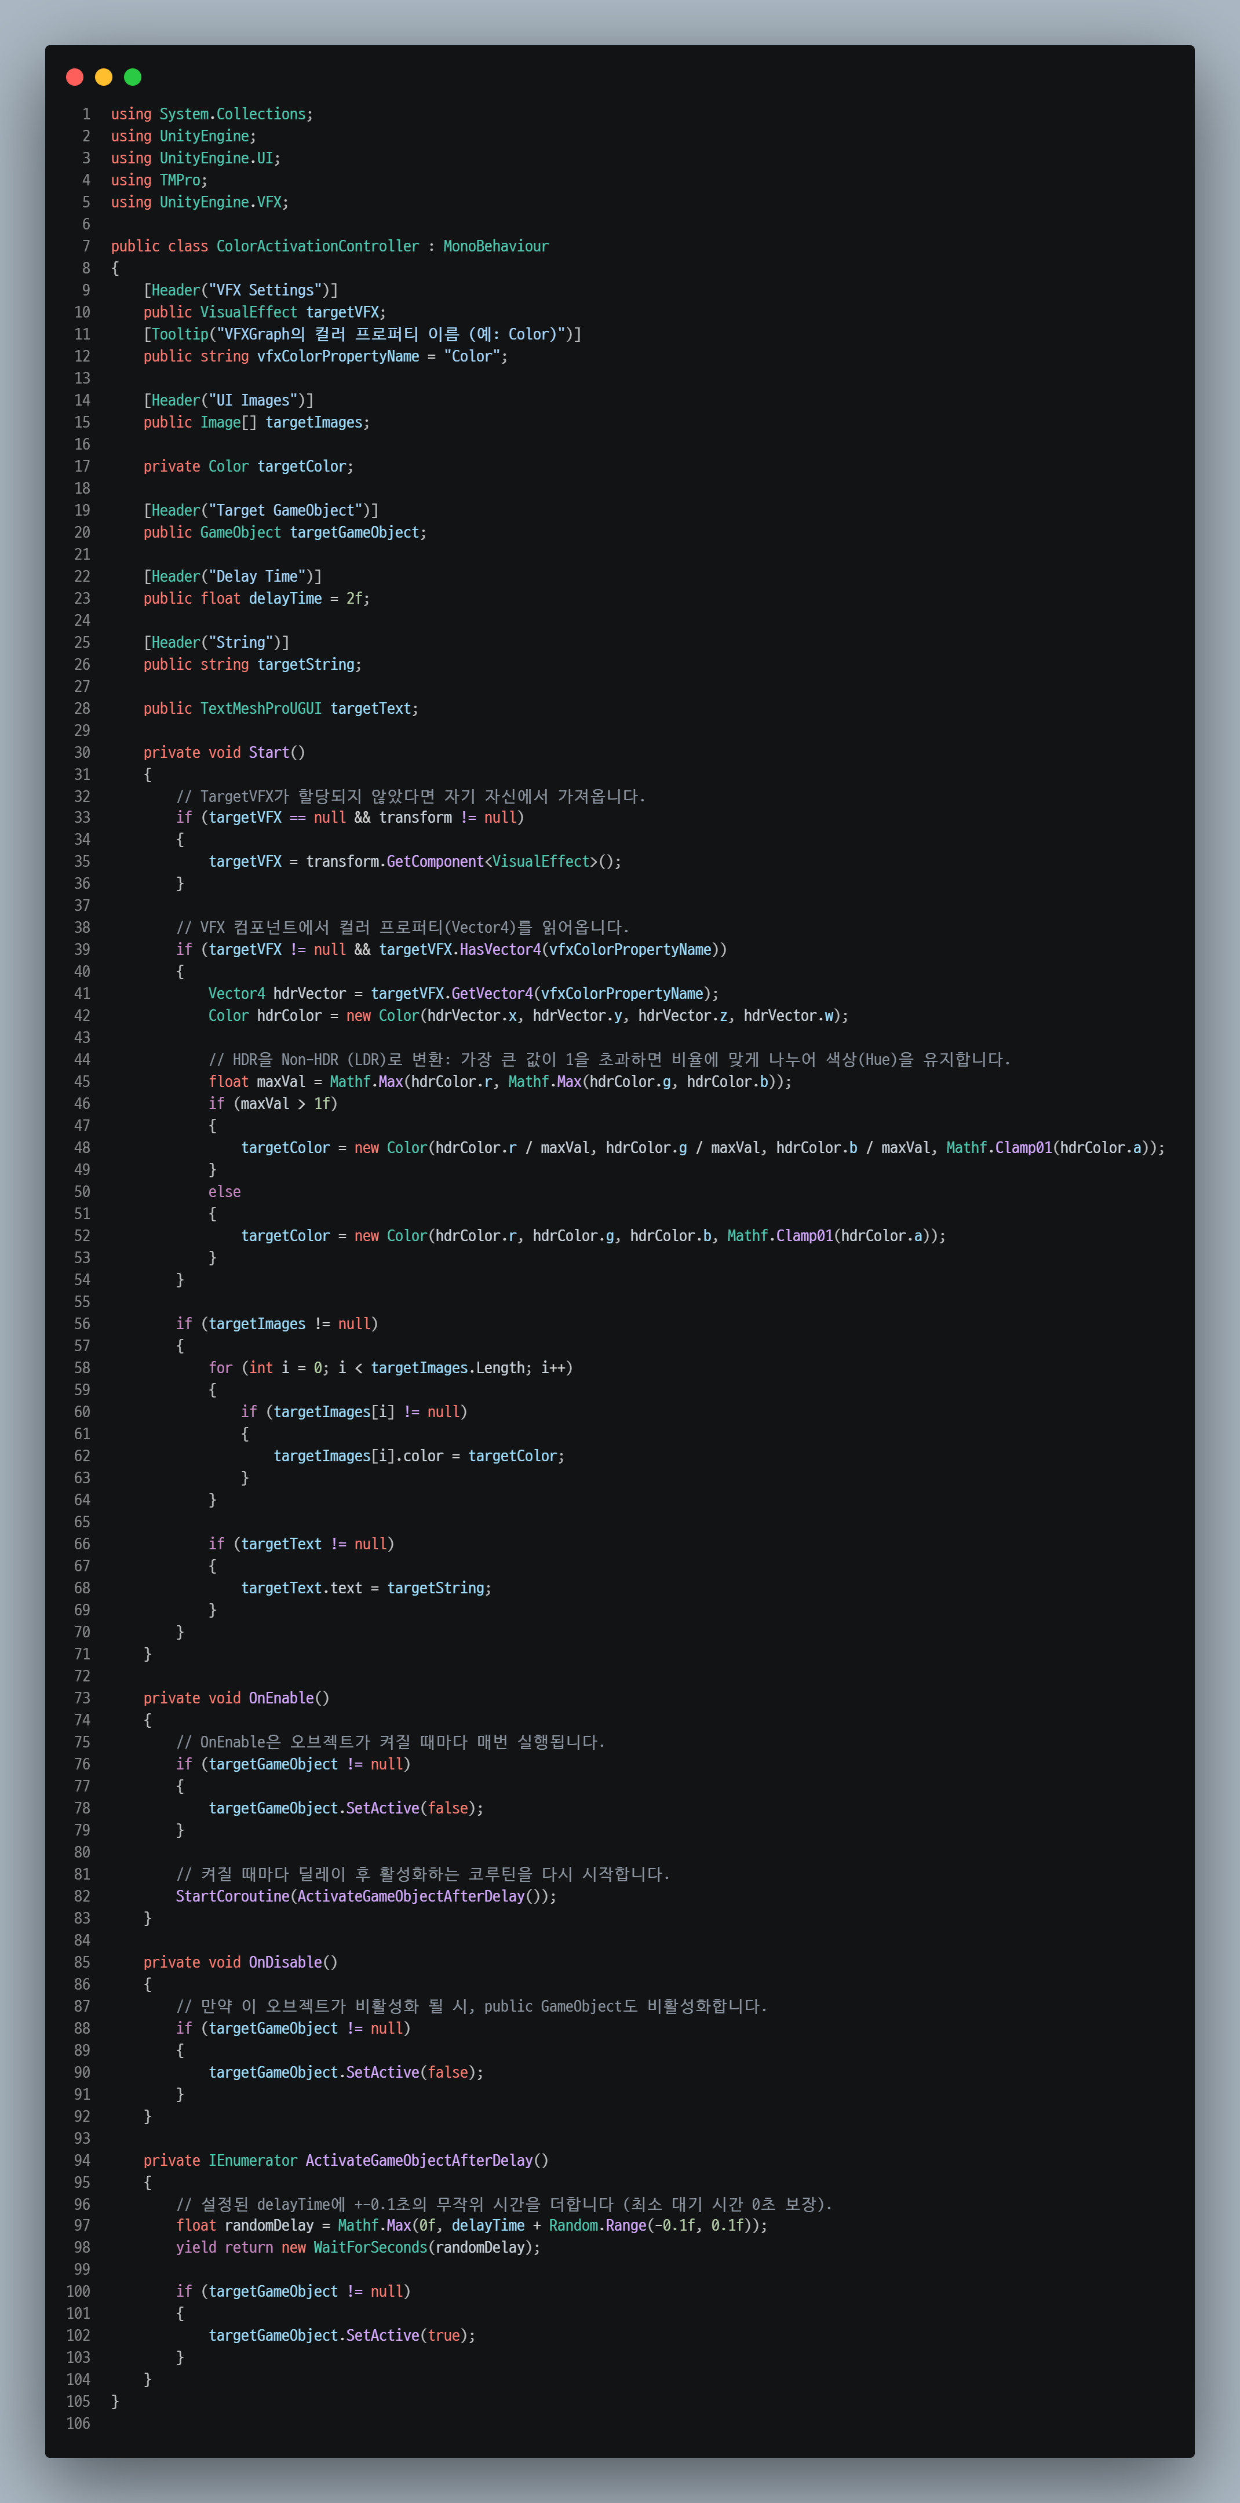Image resolution: width=1240 pixels, height=2503 pixels.
Task: Click the 'targetGameObject.SetActive(true);' line
Action: pos(342,2335)
